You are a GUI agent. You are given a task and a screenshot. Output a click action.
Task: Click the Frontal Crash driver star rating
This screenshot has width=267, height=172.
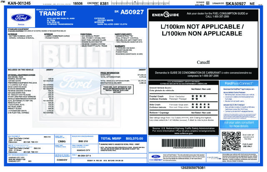199,96
